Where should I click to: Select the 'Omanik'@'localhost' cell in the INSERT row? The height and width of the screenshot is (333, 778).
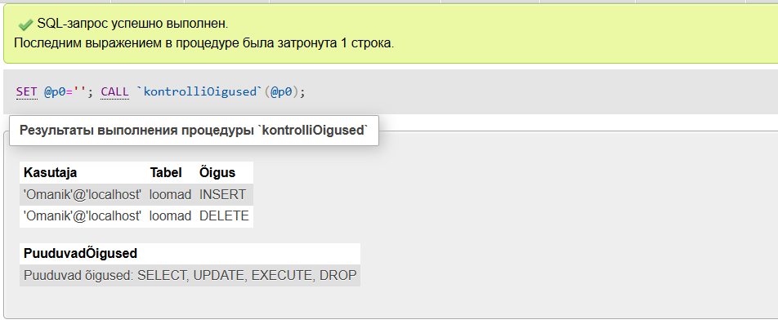(83, 195)
